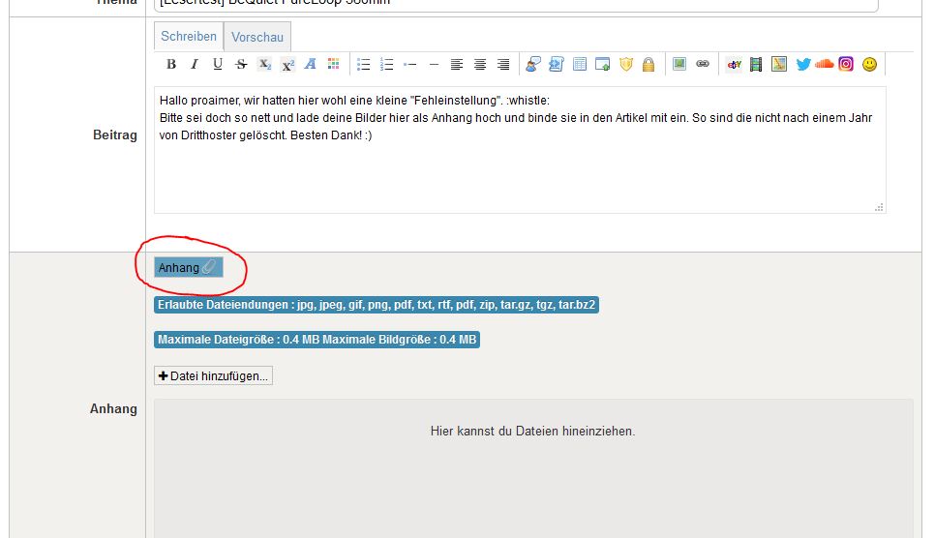This screenshot has width=935, height=538.
Task: Insert an image via the picture icon
Action: click(x=679, y=65)
